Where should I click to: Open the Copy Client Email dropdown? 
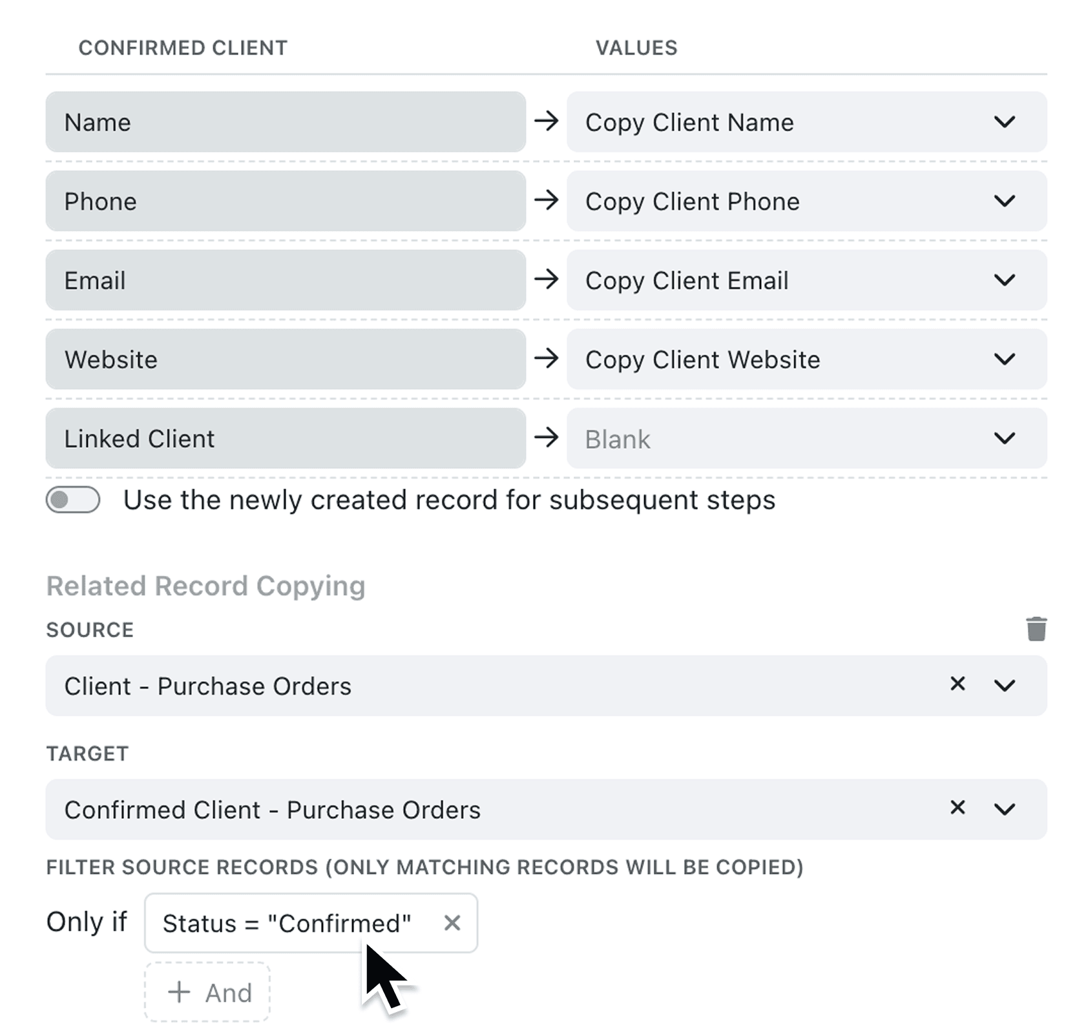tap(1005, 280)
